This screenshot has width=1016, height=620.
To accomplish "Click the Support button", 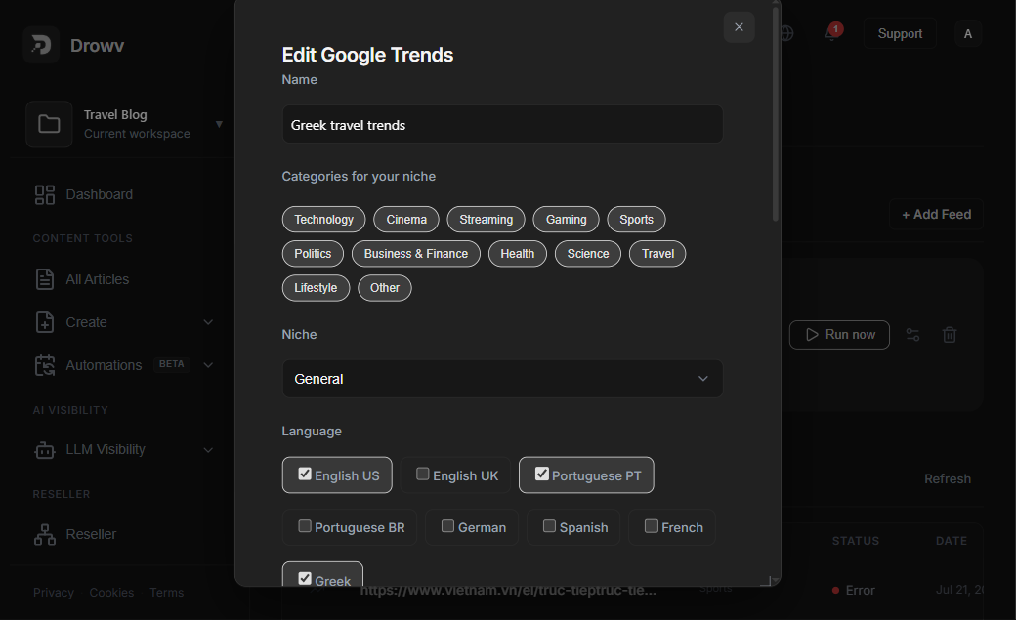I will coord(900,34).
